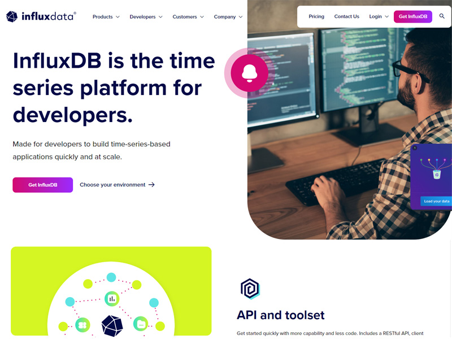Click the app grid icon in the green illustration
Screen dimensions: 452x339
[83, 324]
